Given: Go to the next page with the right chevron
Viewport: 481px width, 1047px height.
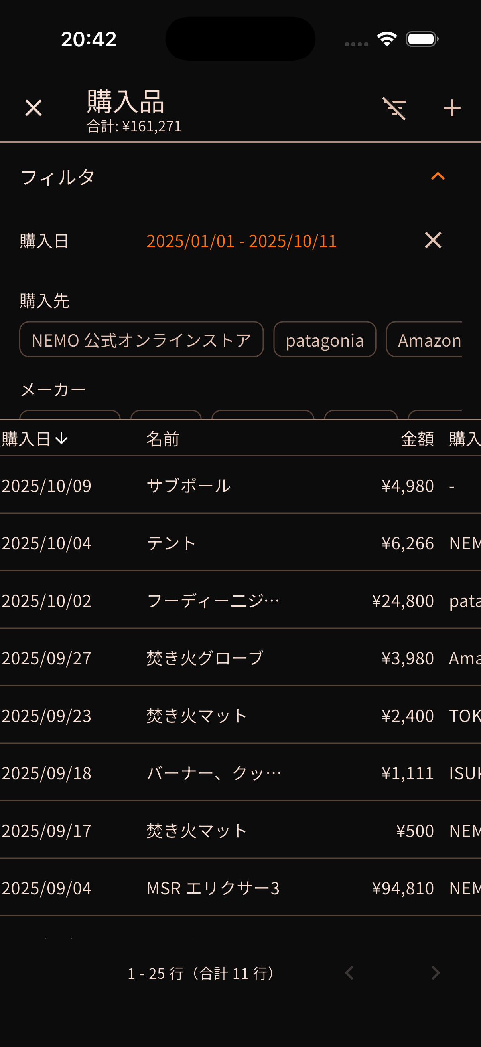Looking at the screenshot, I should click(435, 974).
